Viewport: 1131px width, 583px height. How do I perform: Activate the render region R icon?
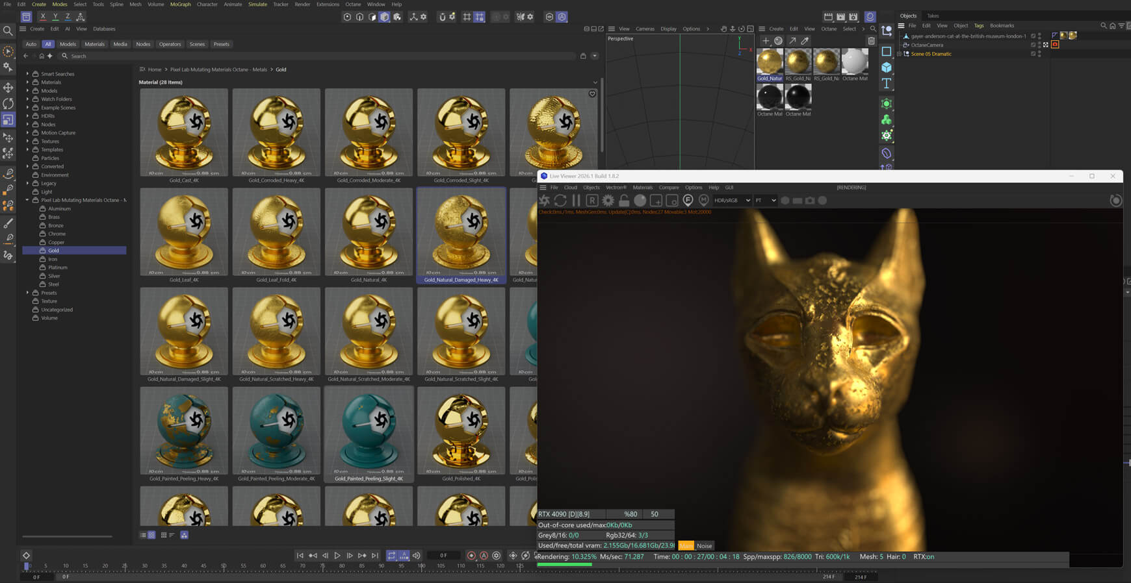coord(591,201)
